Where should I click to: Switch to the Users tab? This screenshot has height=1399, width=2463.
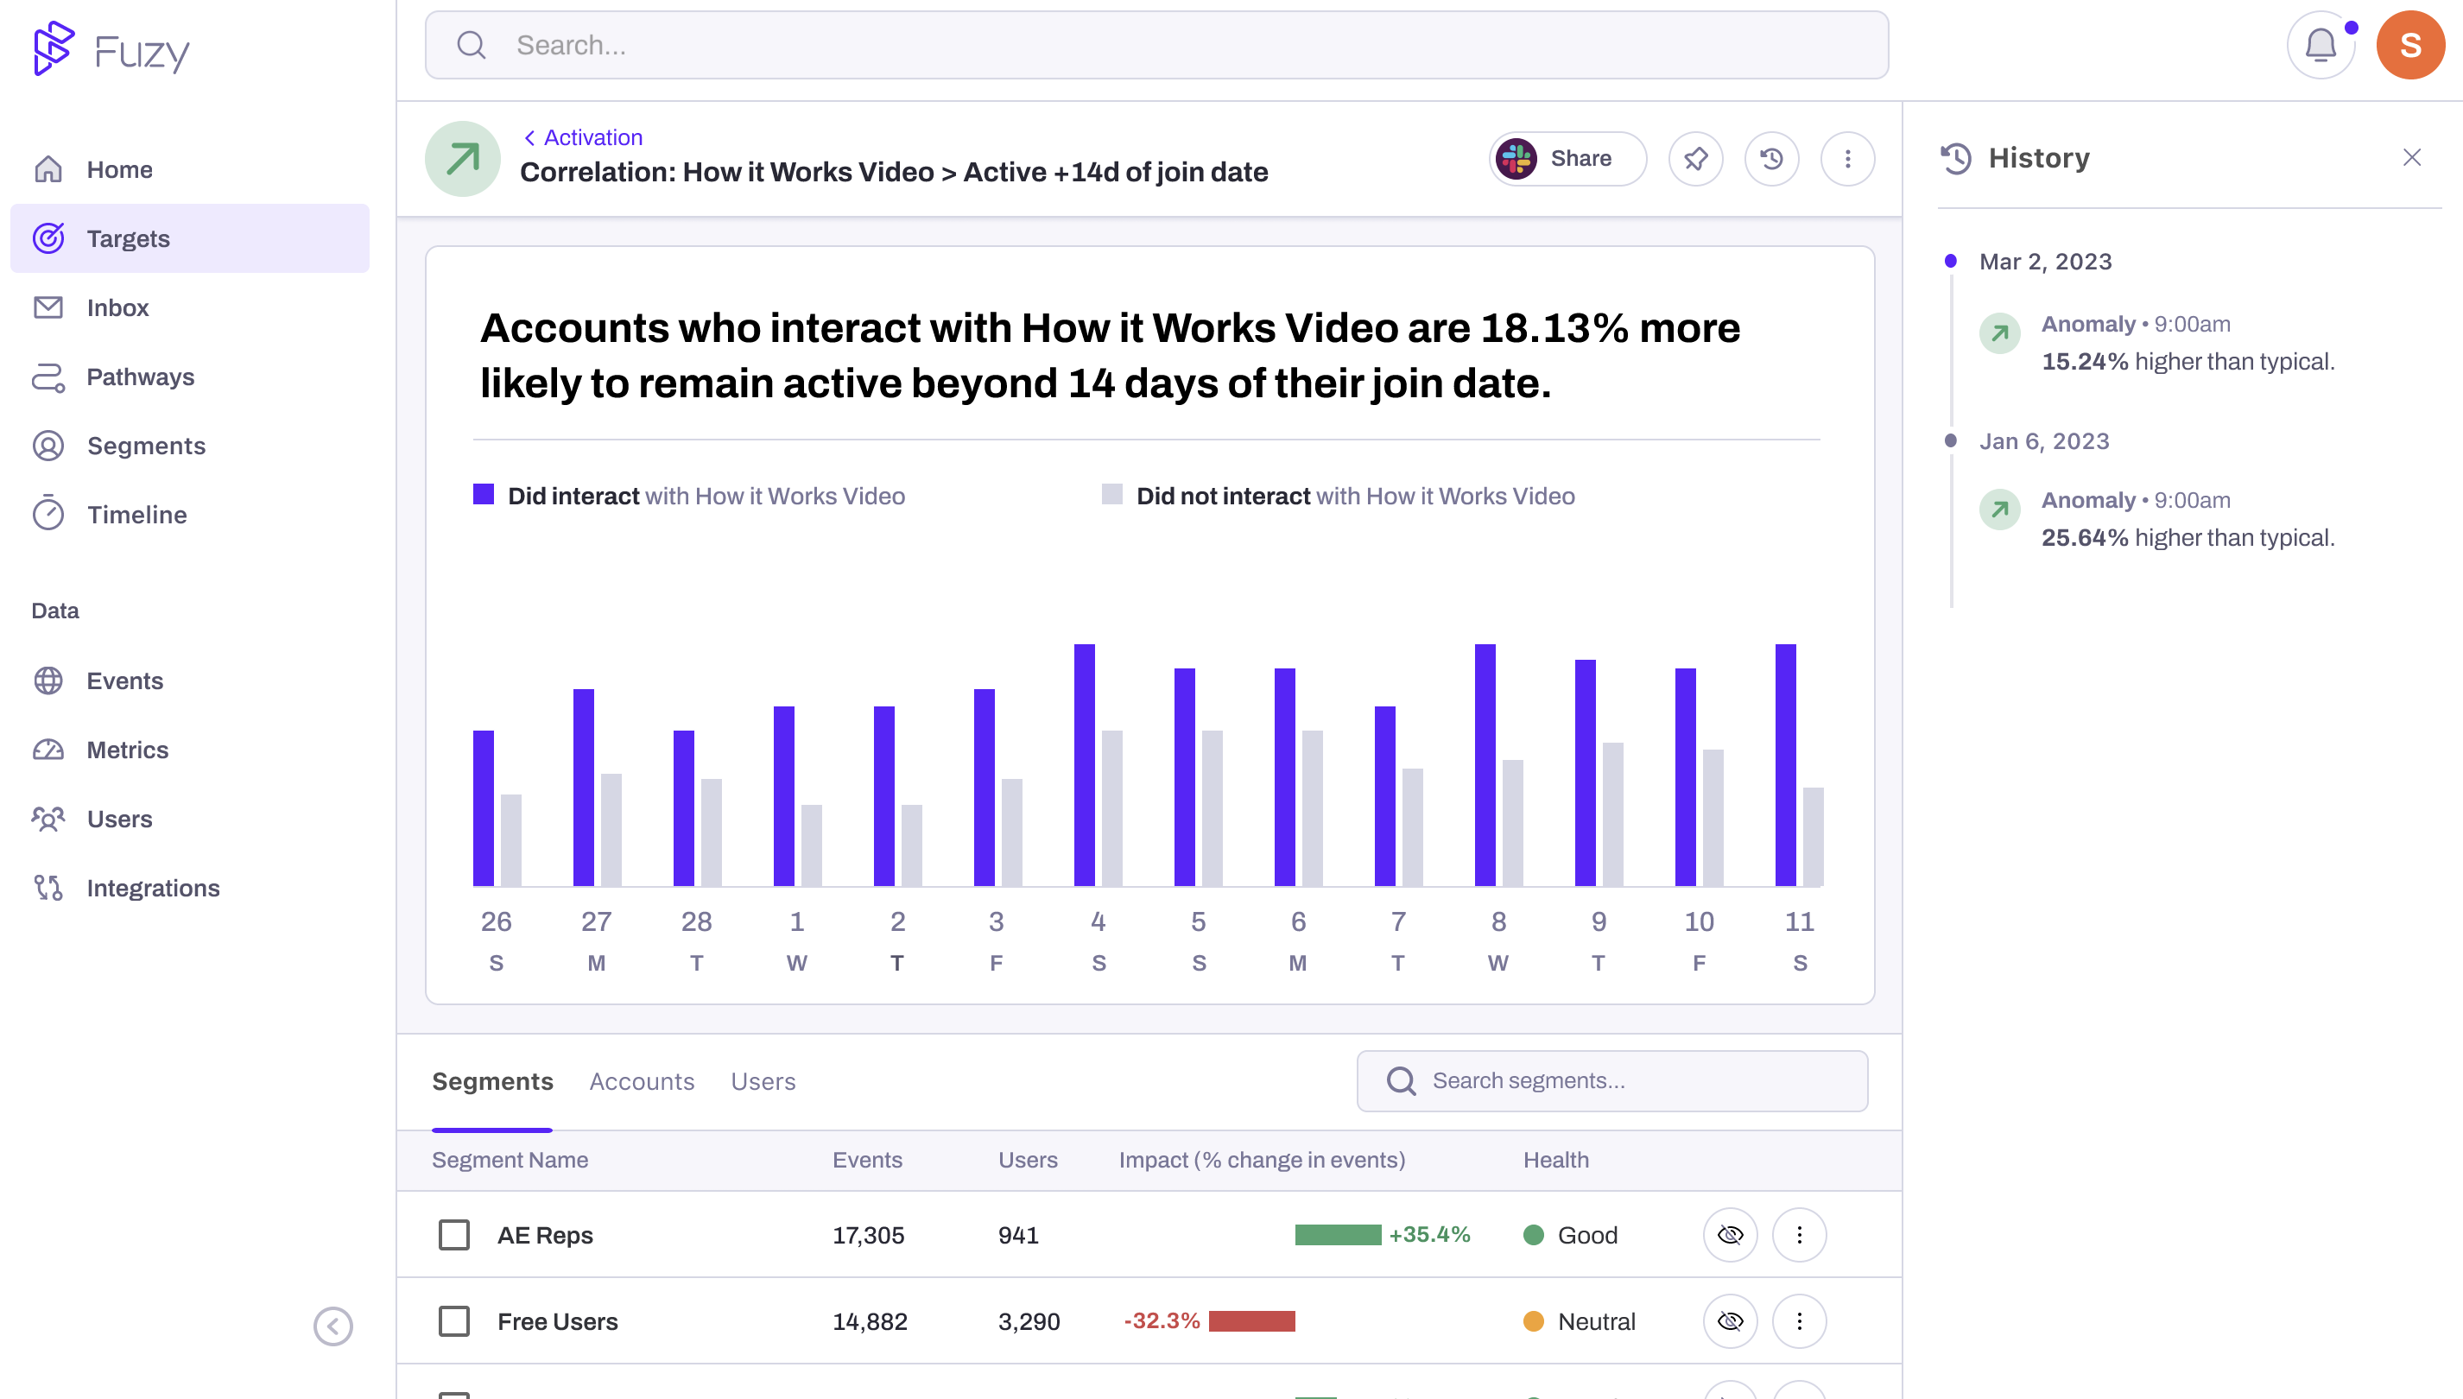coord(763,1082)
